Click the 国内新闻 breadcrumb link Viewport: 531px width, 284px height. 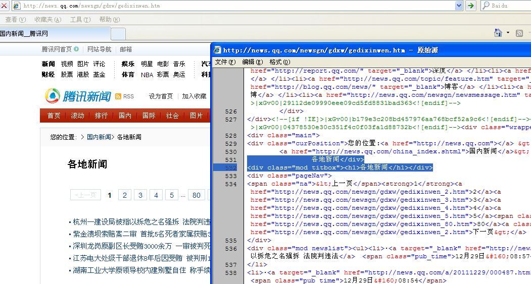click(99, 137)
